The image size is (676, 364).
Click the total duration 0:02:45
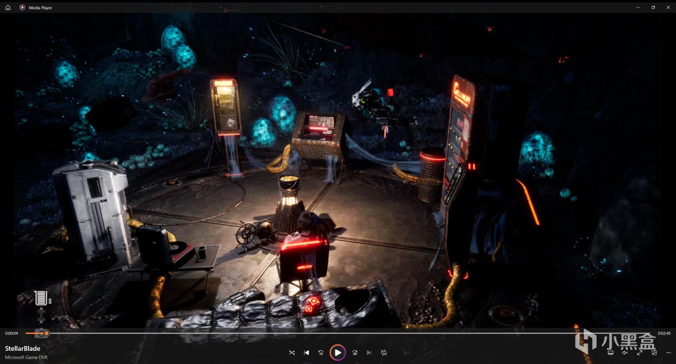[664, 333]
